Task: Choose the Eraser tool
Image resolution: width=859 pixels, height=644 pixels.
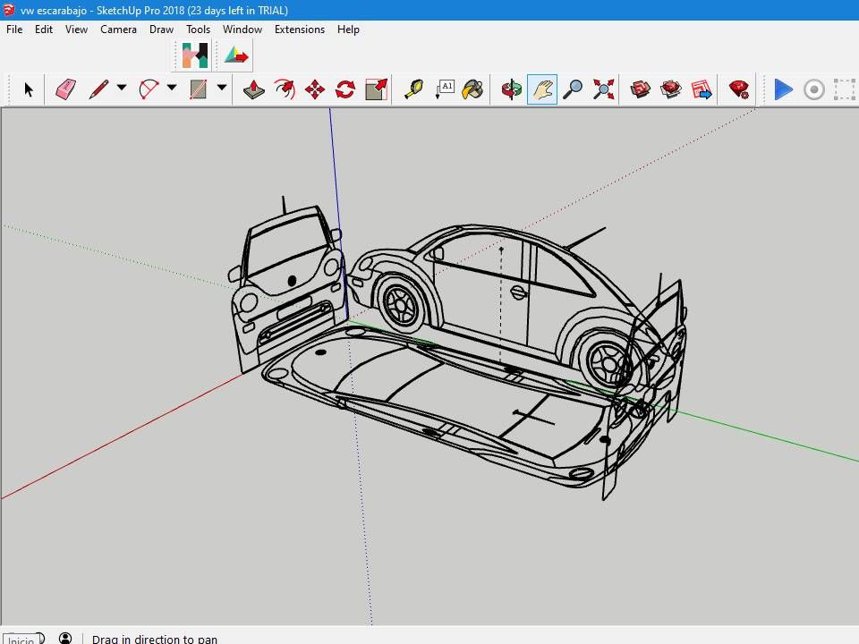Action: click(65, 89)
